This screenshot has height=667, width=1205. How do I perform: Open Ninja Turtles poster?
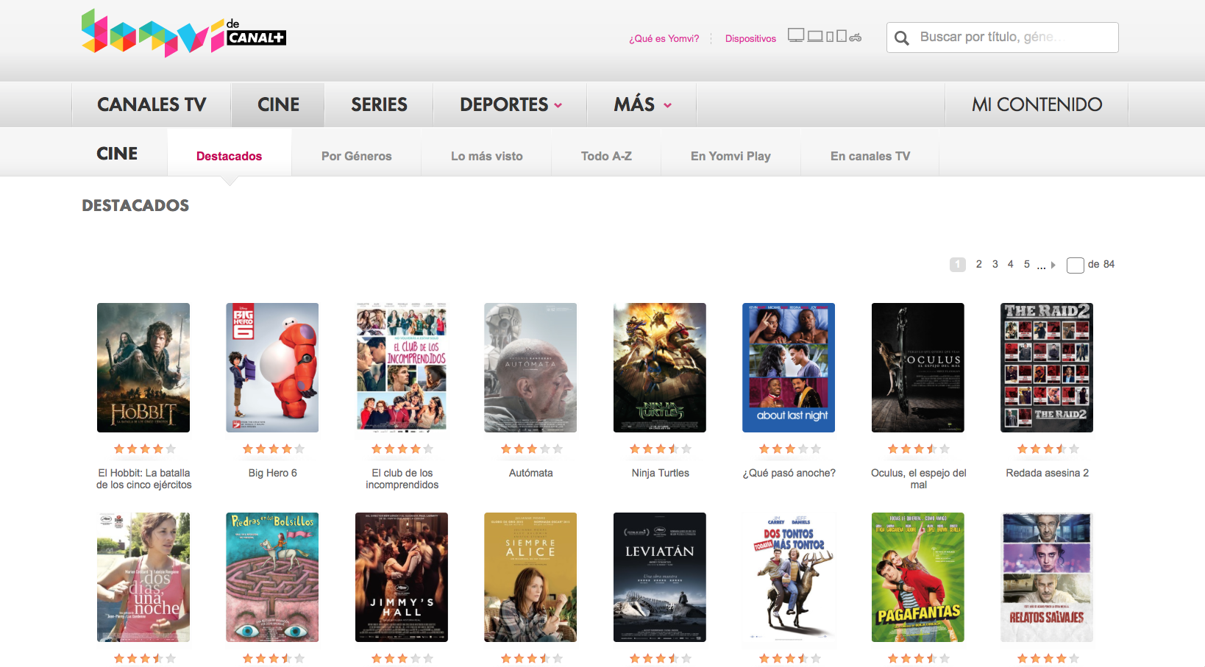(x=660, y=368)
